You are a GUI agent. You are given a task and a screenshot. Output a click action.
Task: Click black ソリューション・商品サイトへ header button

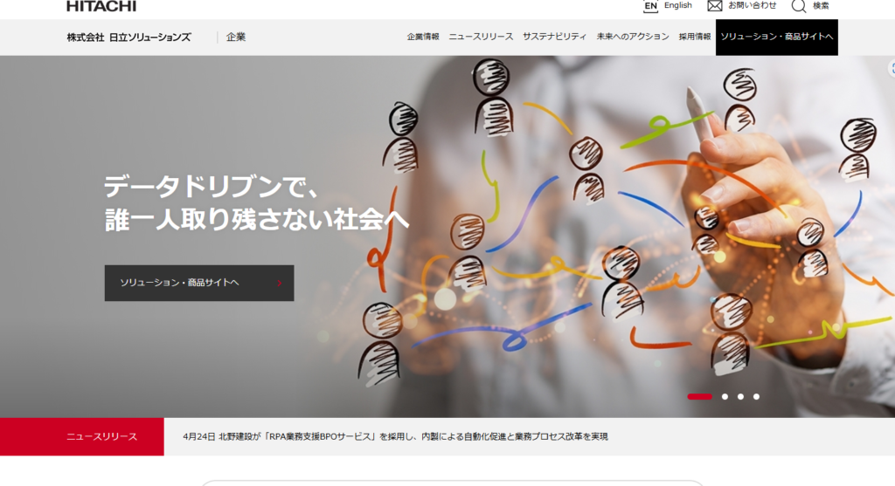[777, 37]
